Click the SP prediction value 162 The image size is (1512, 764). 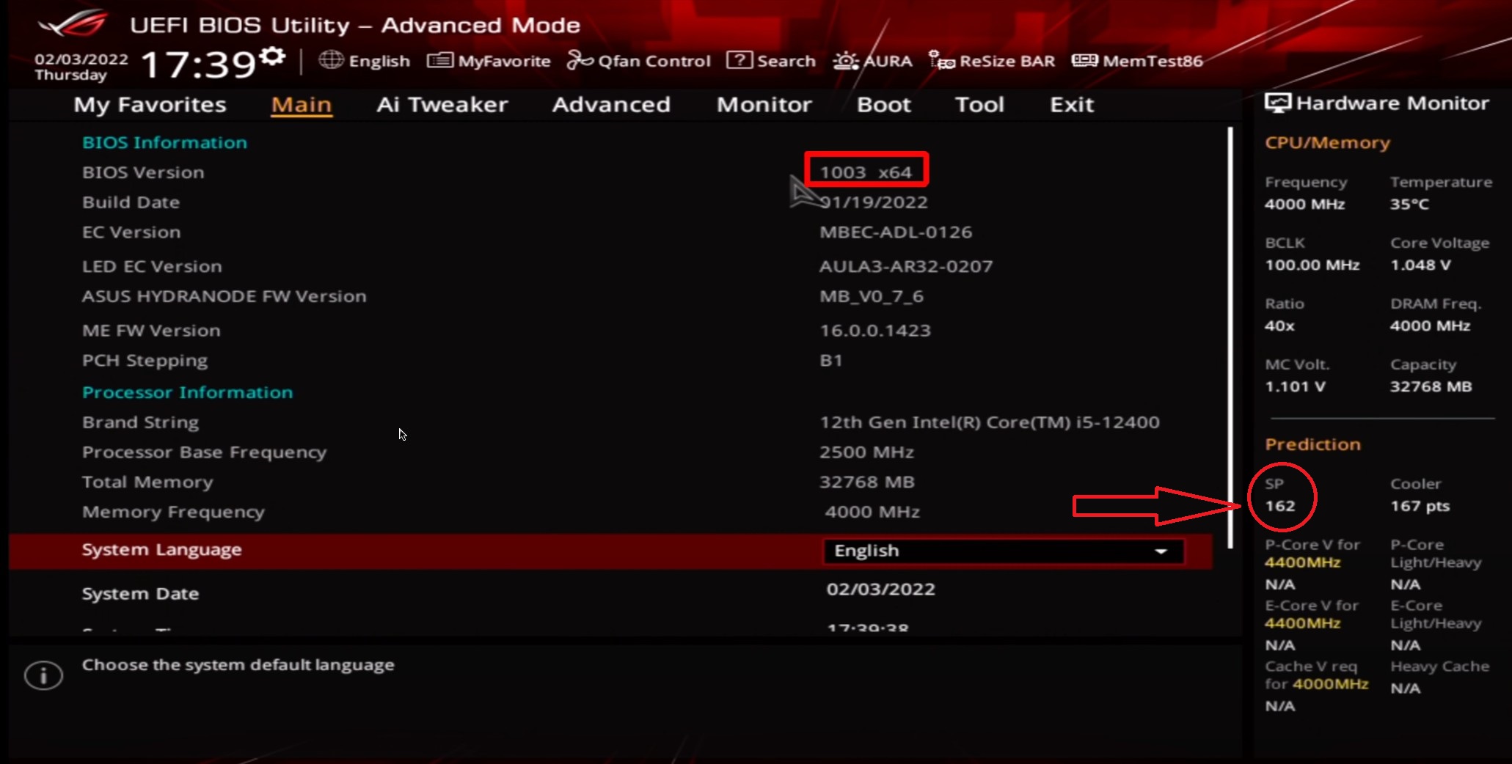[1280, 507]
